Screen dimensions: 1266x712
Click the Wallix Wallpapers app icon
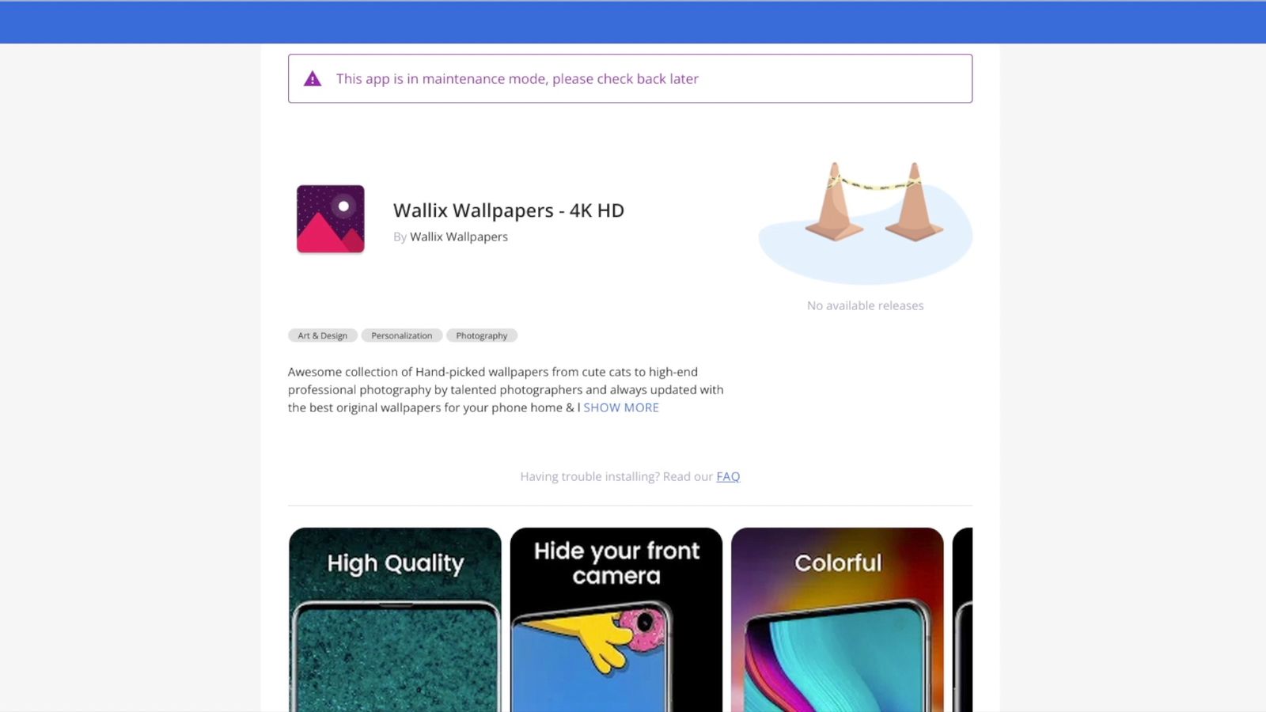[x=330, y=219]
